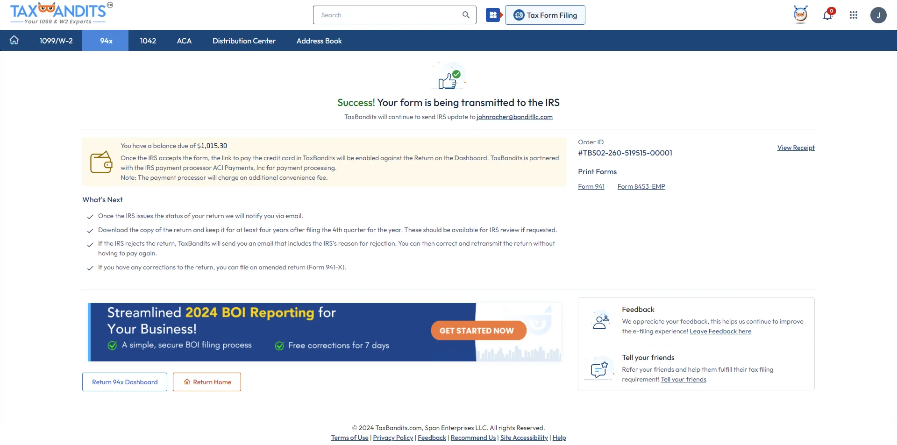The height and width of the screenshot is (445, 897).
Task: Open the user profile avatar menu
Action: [x=879, y=15]
